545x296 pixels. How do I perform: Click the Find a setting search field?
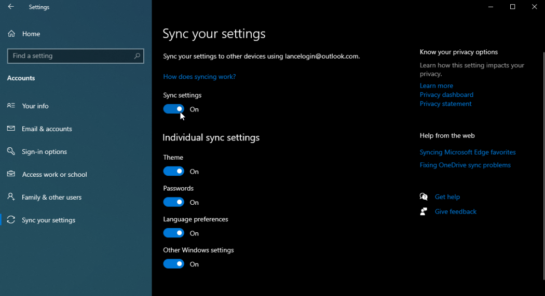[70, 56]
